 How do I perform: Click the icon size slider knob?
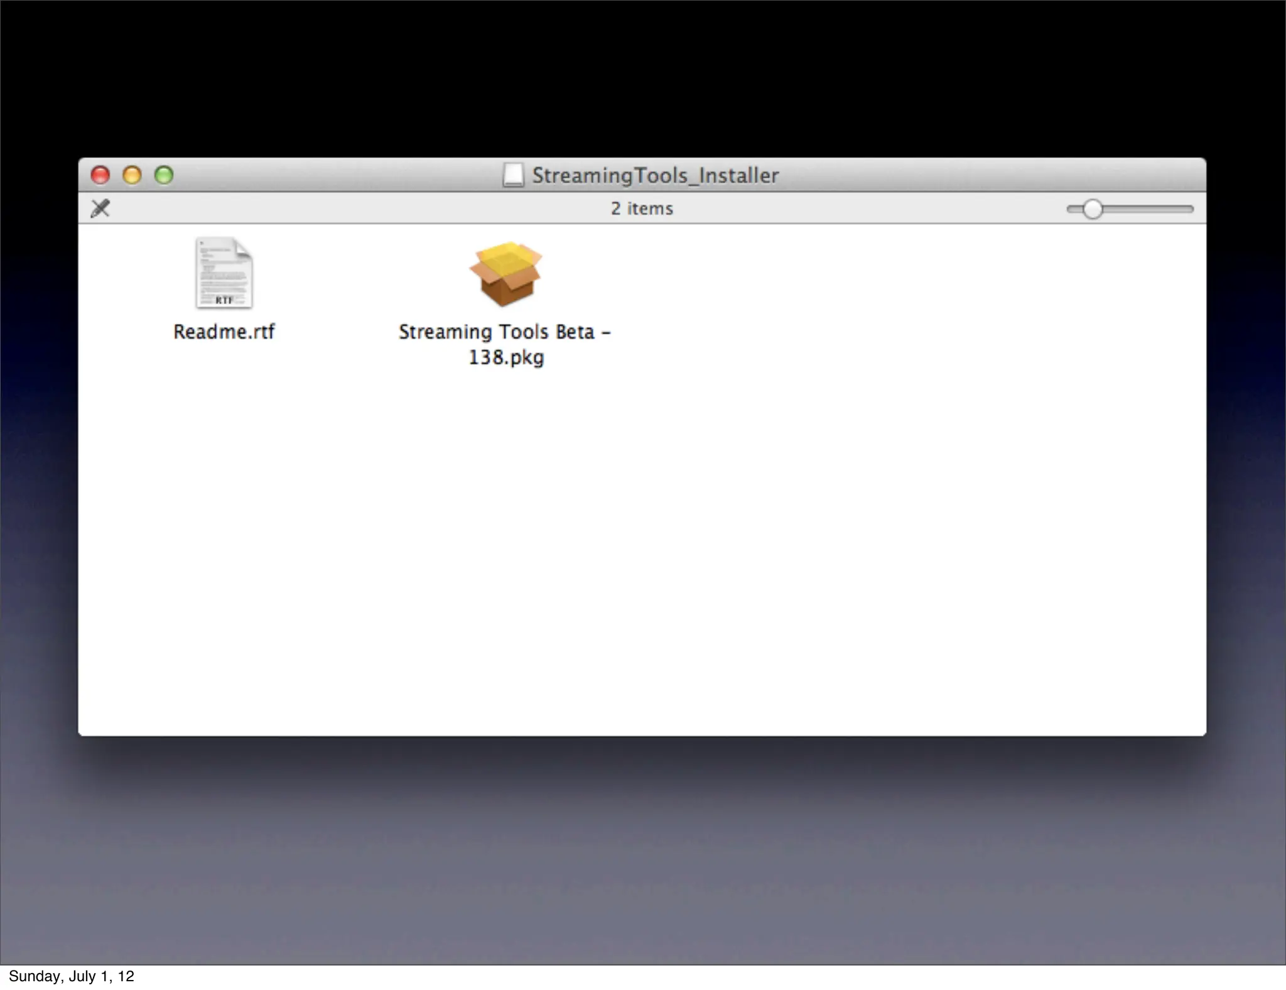tap(1093, 209)
